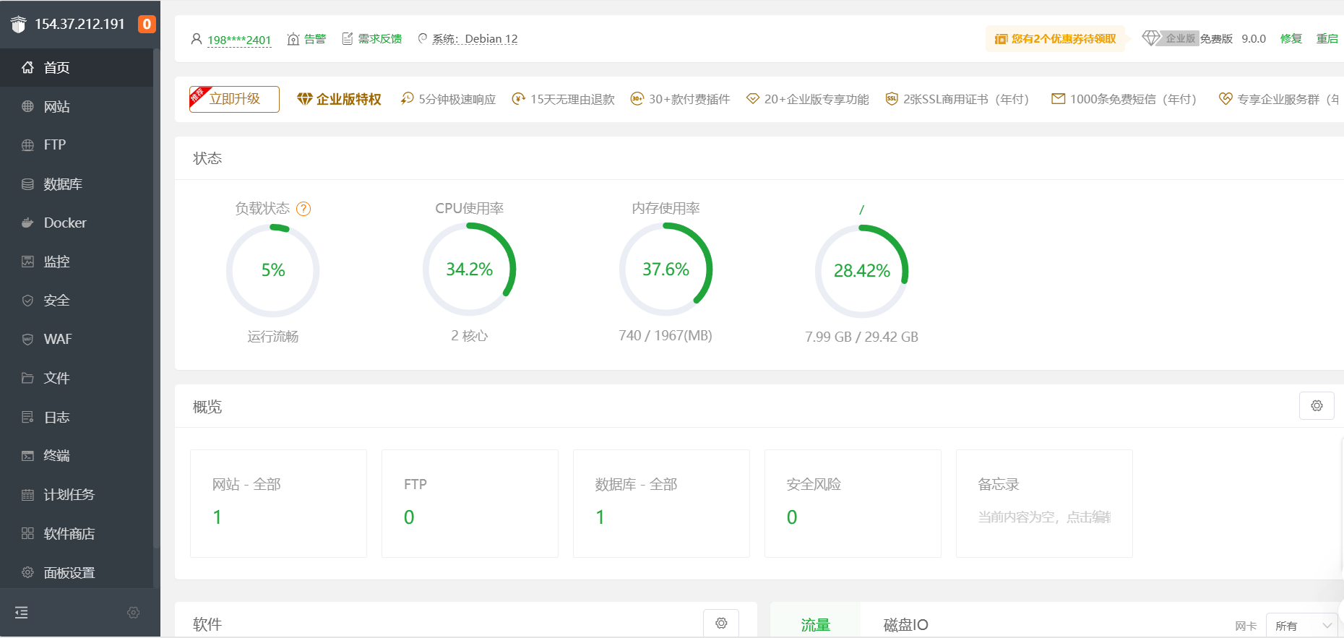Click the user account icon beside 198****2401
Viewport: 1344px width, 638px height.
[197, 39]
